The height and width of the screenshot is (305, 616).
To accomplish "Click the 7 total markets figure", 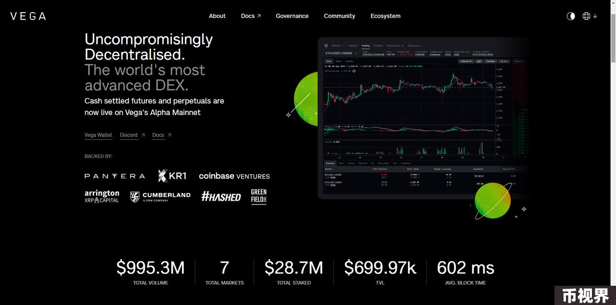I will point(224,268).
